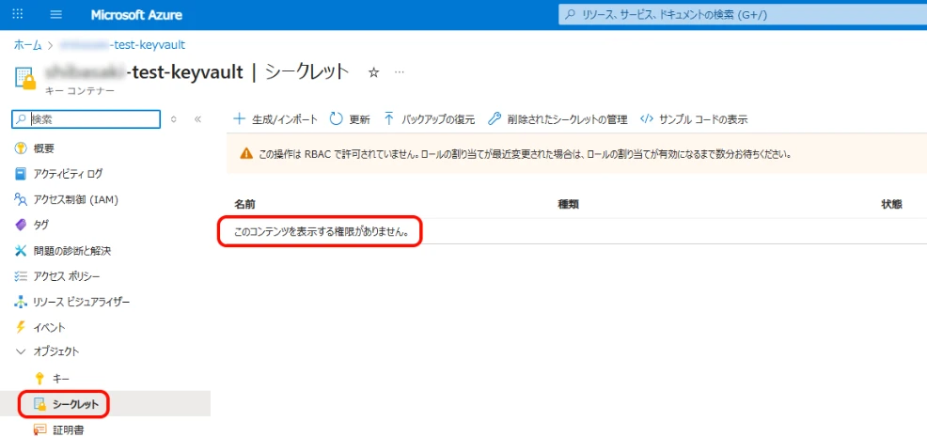Click サンプル コードの表示
This screenshot has width=927, height=437.
point(694,119)
